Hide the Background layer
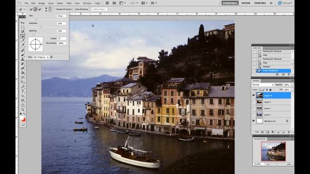This screenshot has height=174, width=310. click(x=254, y=121)
